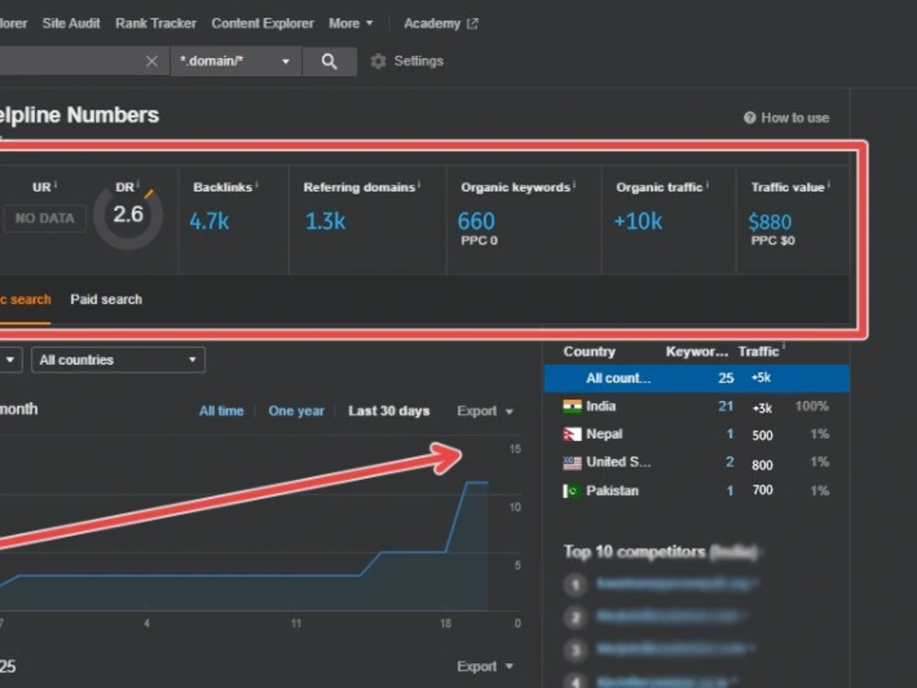Image resolution: width=917 pixels, height=688 pixels.
Task: Switch to the organic search tab
Action: click(25, 300)
